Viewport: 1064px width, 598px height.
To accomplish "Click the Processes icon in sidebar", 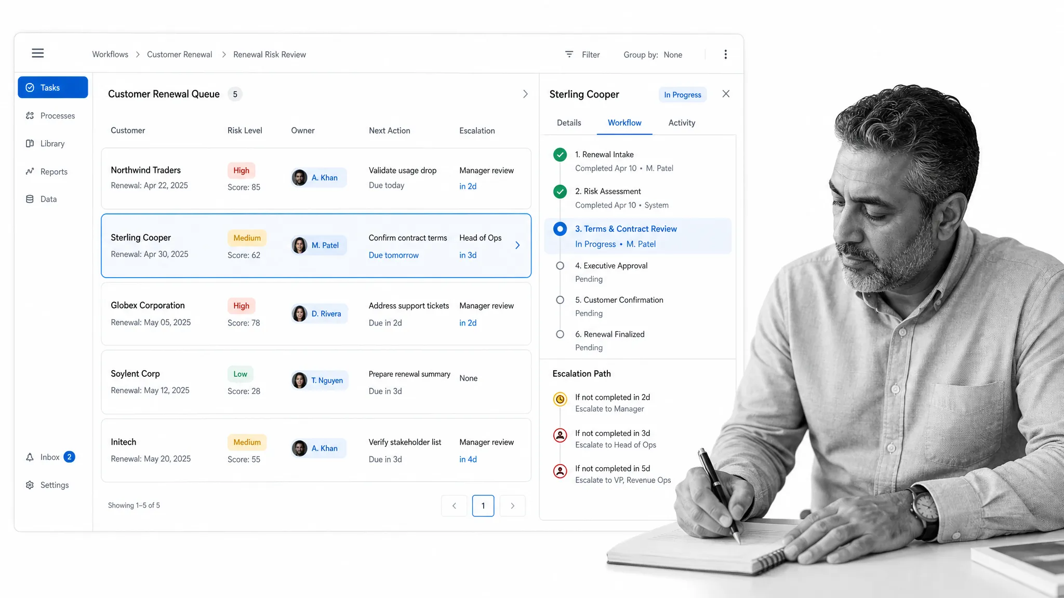I will click(30, 116).
